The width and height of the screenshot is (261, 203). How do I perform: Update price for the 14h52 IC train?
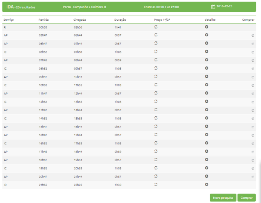pos(156,118)
